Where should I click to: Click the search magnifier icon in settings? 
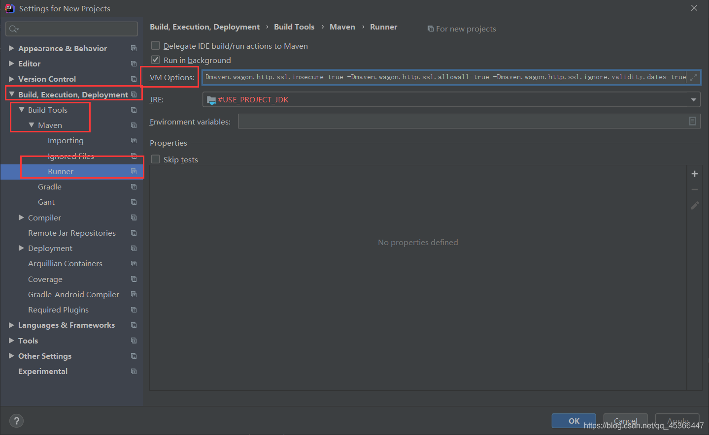(13, 29)
